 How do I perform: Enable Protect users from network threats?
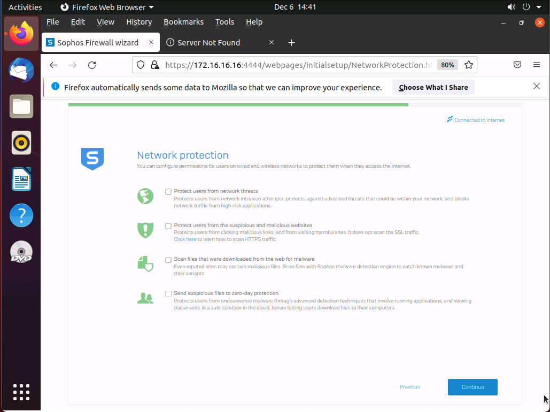coord(168,191)
